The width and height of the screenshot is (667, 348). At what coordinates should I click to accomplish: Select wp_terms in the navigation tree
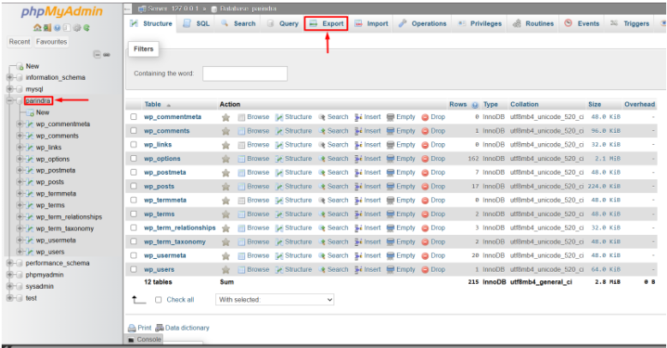click(50, 206)
